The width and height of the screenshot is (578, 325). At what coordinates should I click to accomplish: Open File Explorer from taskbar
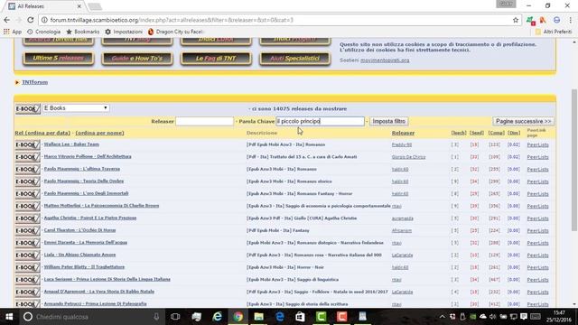coord(259,317)
